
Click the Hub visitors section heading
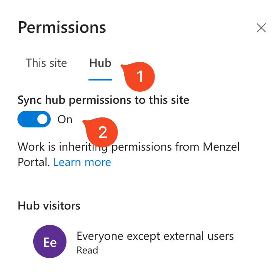[x=49, y=206]
